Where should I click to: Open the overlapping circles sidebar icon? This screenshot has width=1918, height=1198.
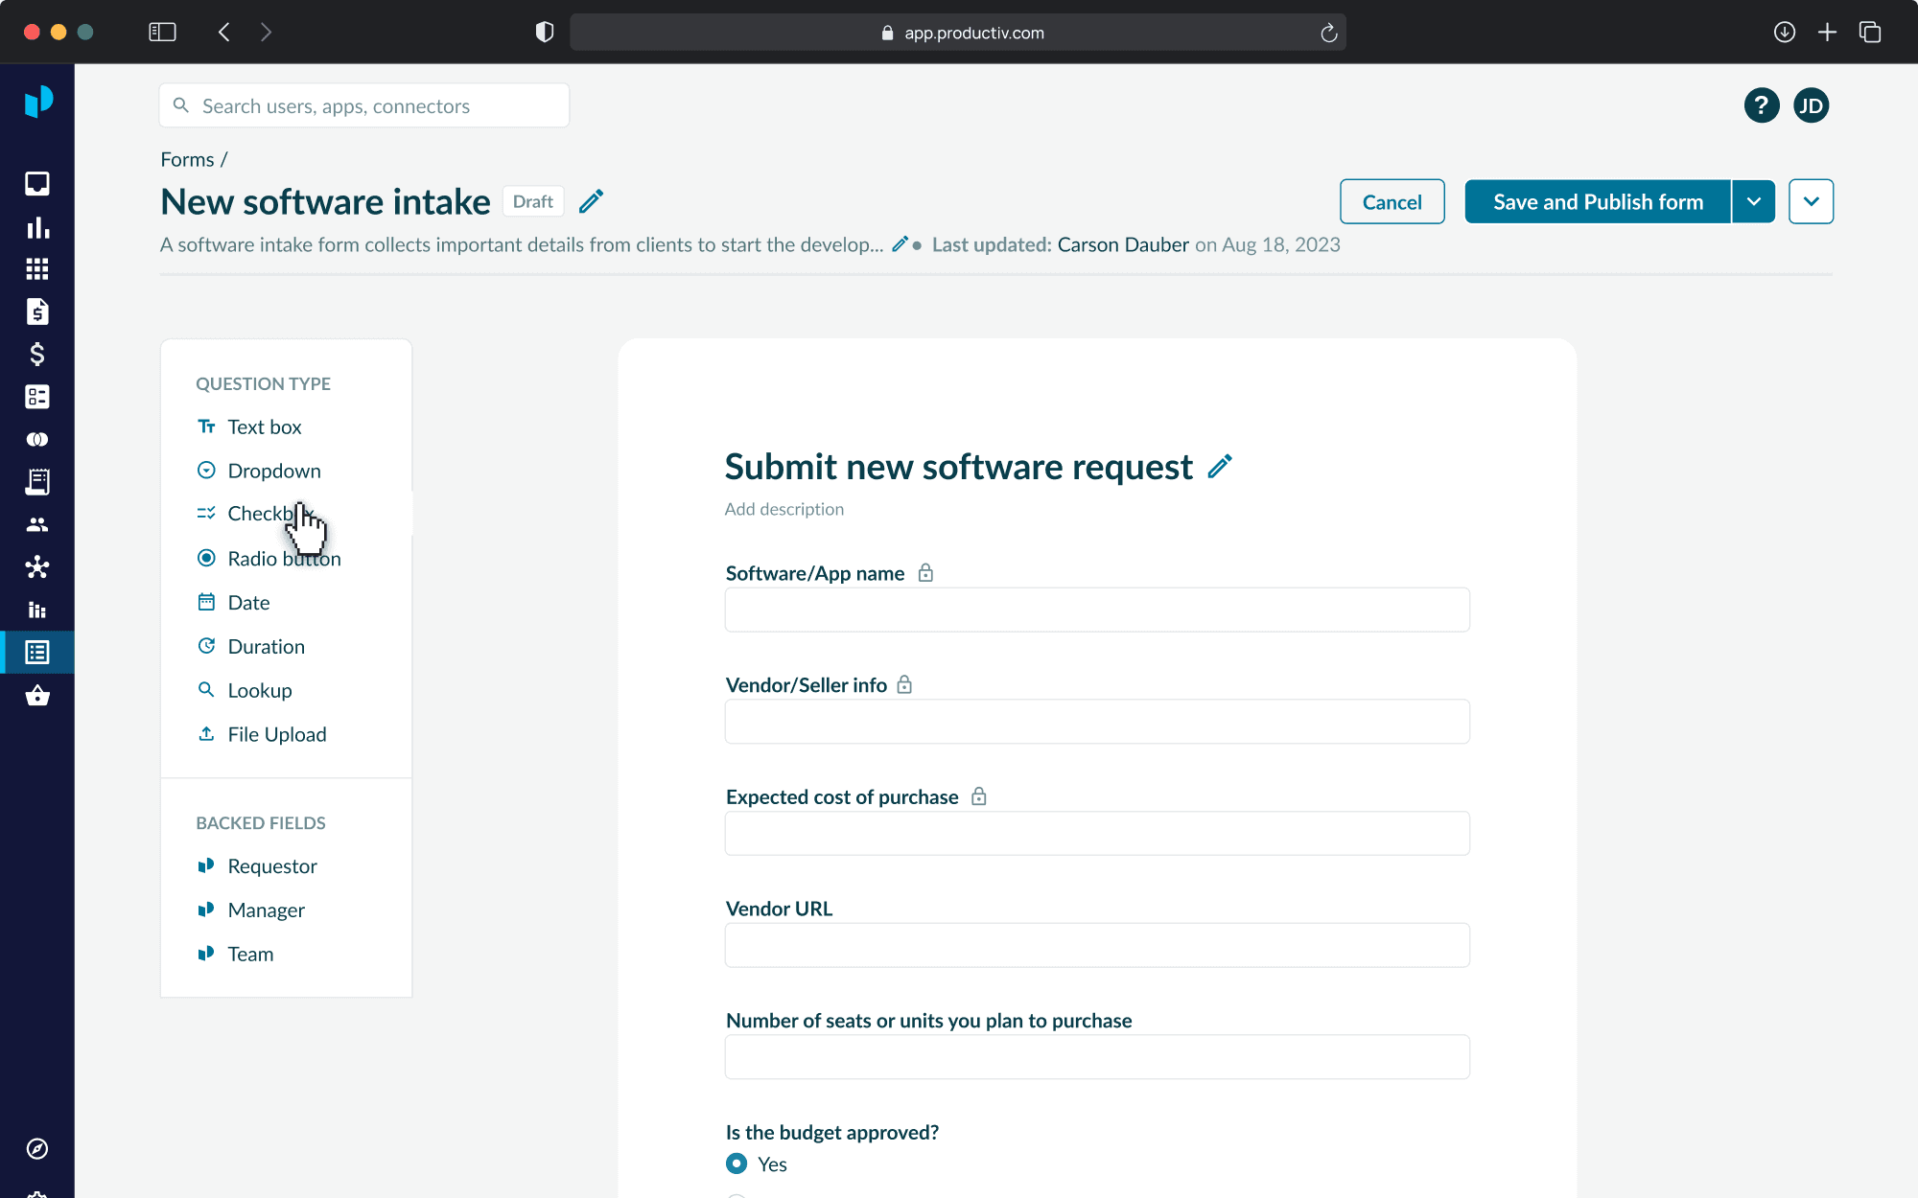tap(37, 439)
